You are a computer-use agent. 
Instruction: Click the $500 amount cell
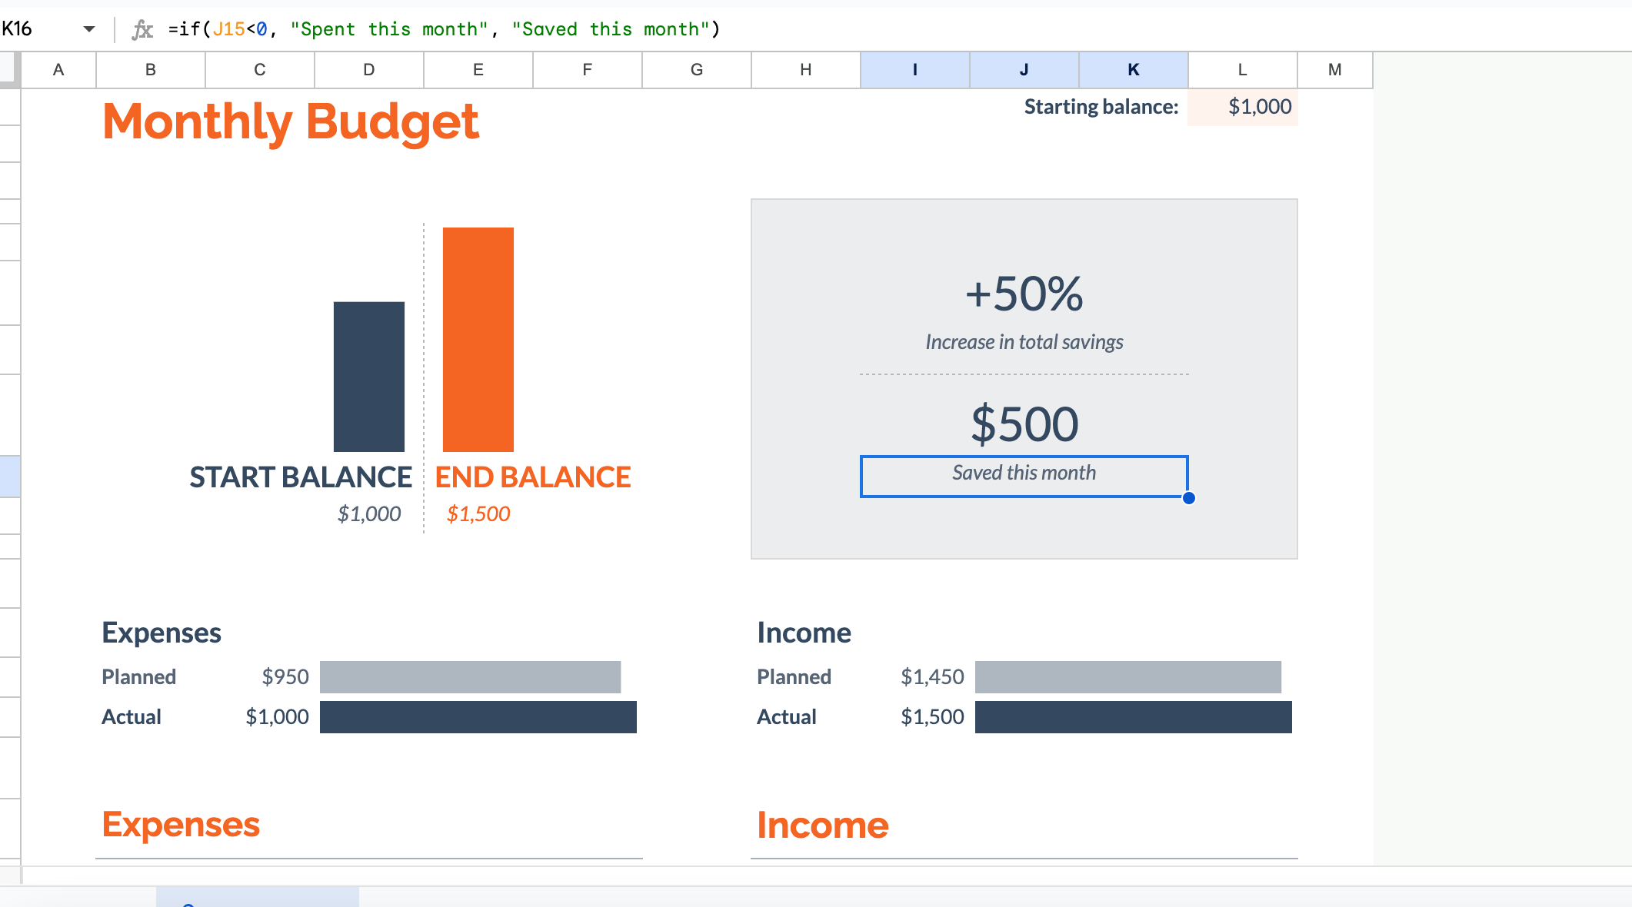tap(1024, 424)
